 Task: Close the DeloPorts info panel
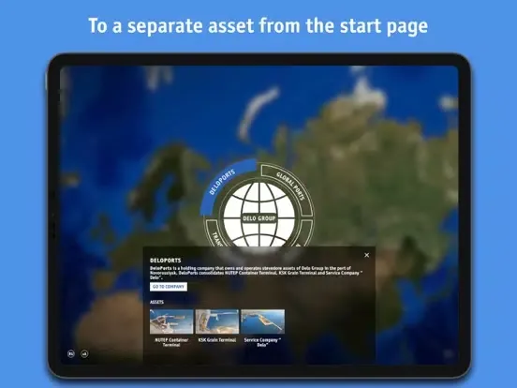pyautogui.click(x=366, y=255)
